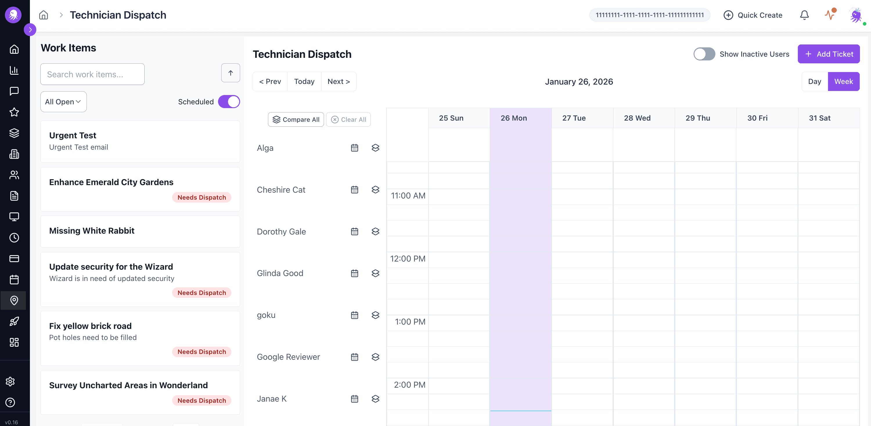The width and height of the screenshot is (871, 426).
Task: Open the calendar section in the sidebar
Action: (x=14, y=279)
